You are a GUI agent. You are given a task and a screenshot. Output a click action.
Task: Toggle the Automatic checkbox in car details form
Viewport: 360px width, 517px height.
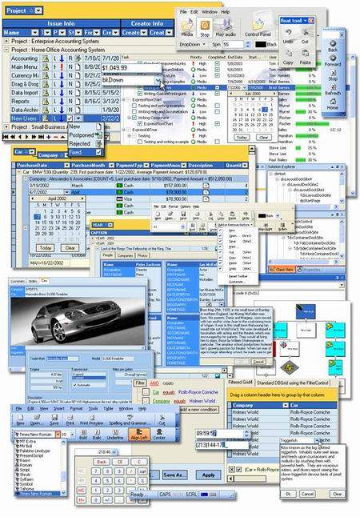(x=75, y=385)
